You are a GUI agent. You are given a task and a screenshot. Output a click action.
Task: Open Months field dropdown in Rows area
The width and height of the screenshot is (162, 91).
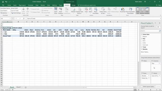[149, 76]
